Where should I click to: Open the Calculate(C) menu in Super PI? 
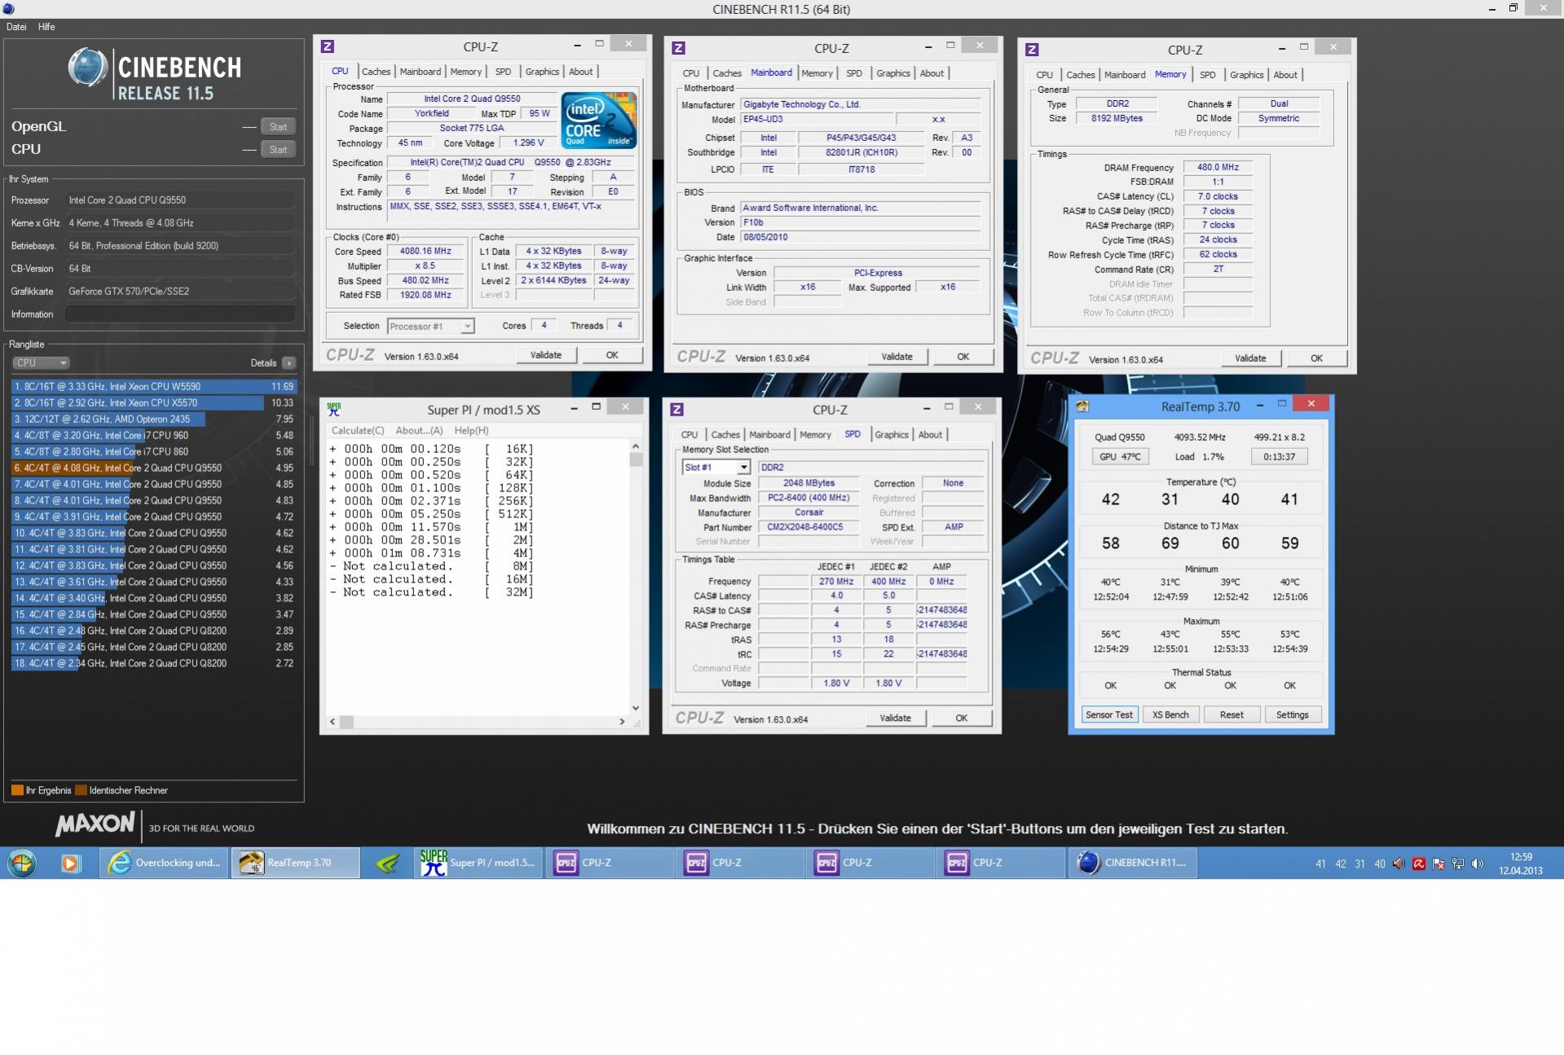(358, 430)
